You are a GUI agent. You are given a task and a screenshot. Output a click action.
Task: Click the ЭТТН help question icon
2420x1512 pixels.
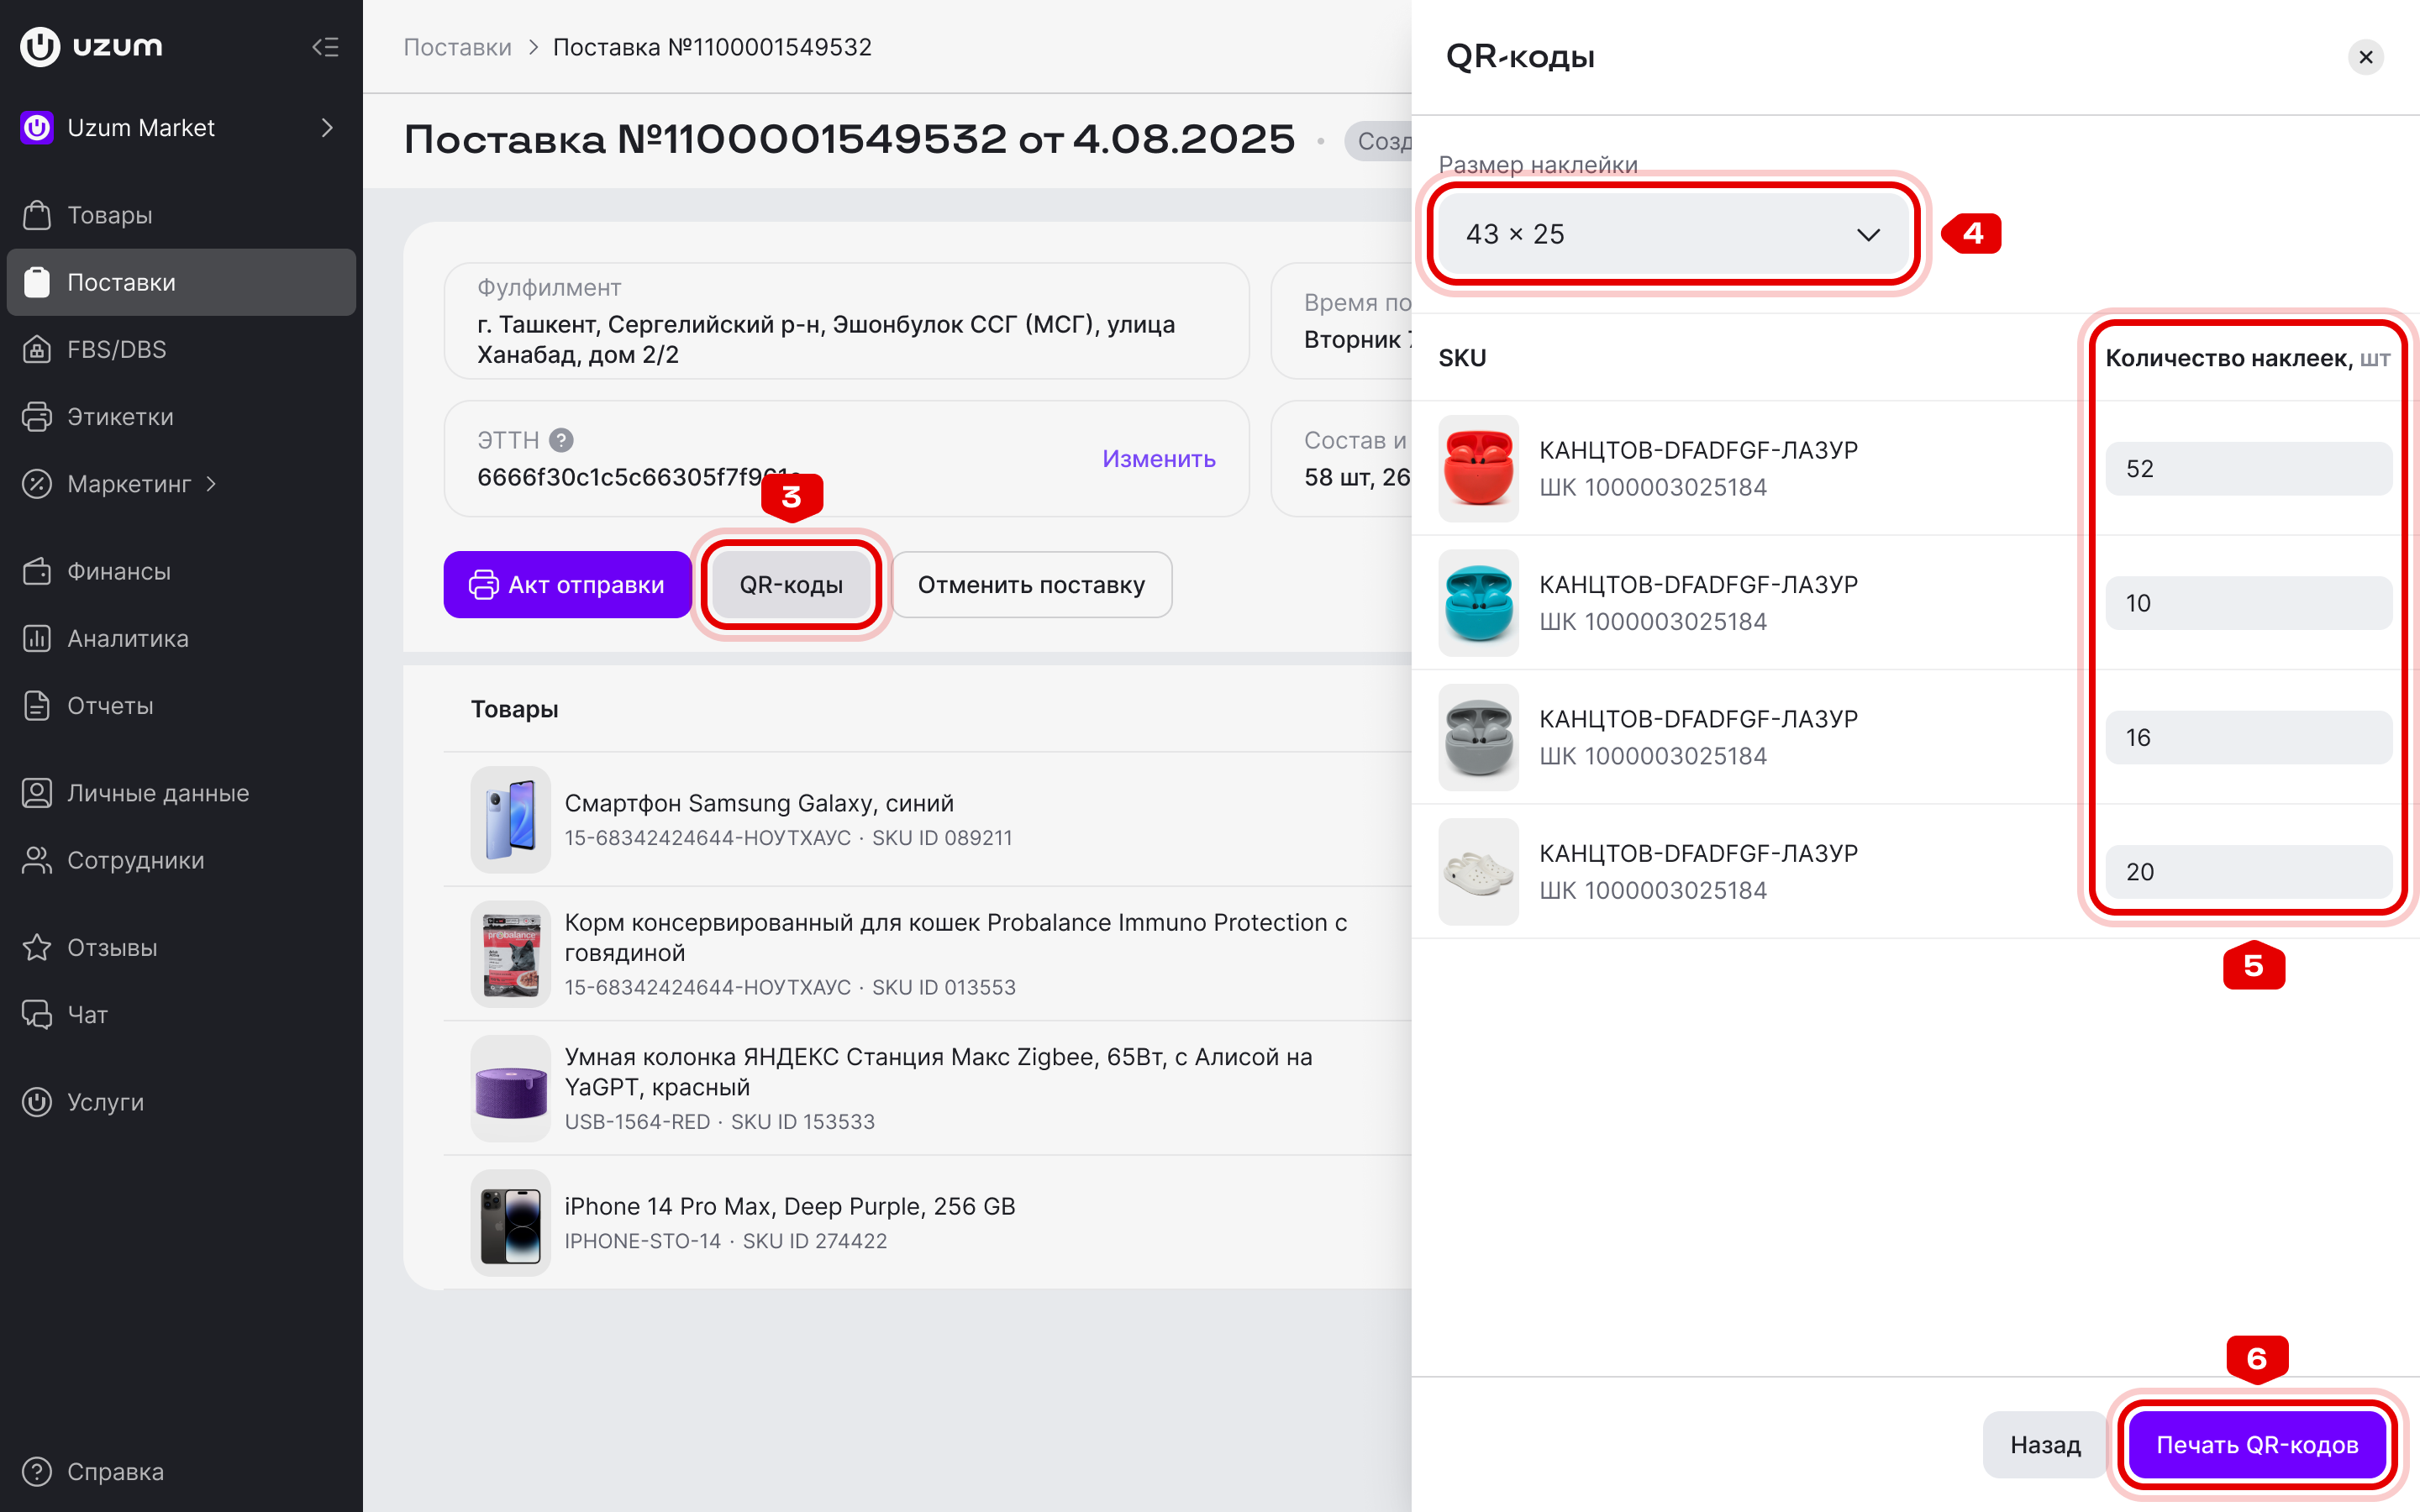561,440
